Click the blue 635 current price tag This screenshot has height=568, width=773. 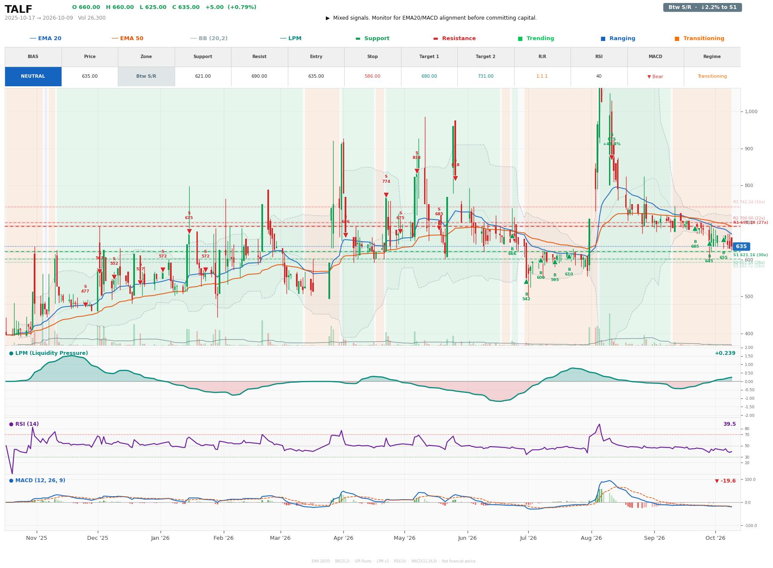[x=741, y=246]
